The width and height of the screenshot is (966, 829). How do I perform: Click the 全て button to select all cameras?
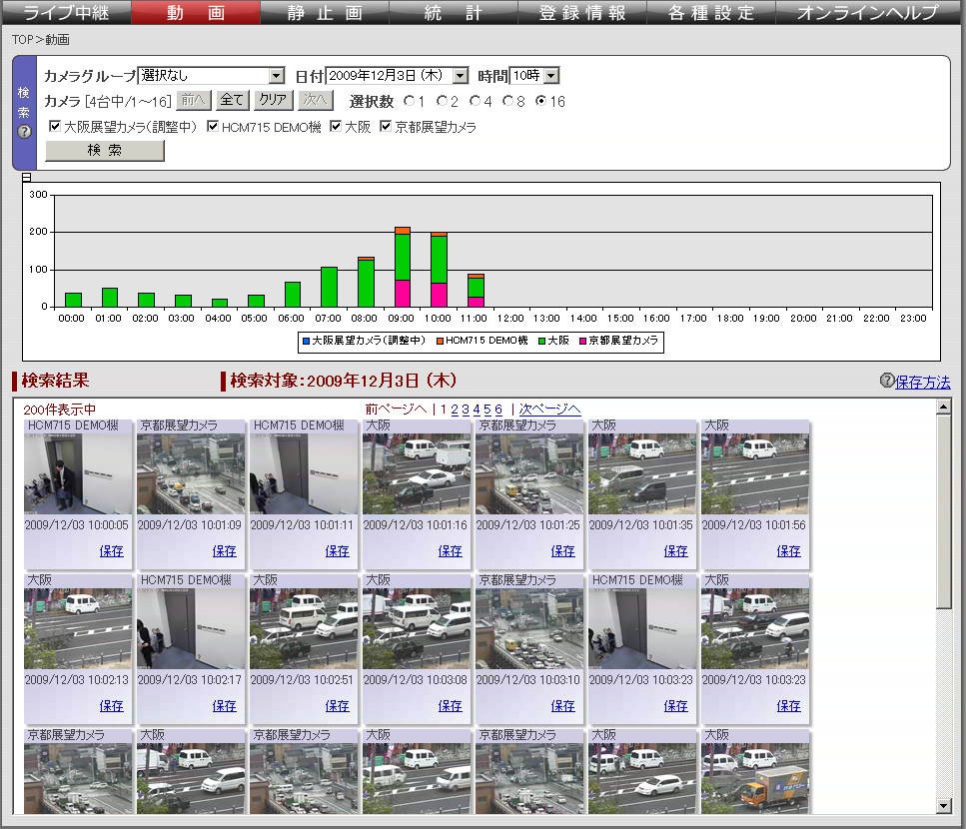[232, 101]
